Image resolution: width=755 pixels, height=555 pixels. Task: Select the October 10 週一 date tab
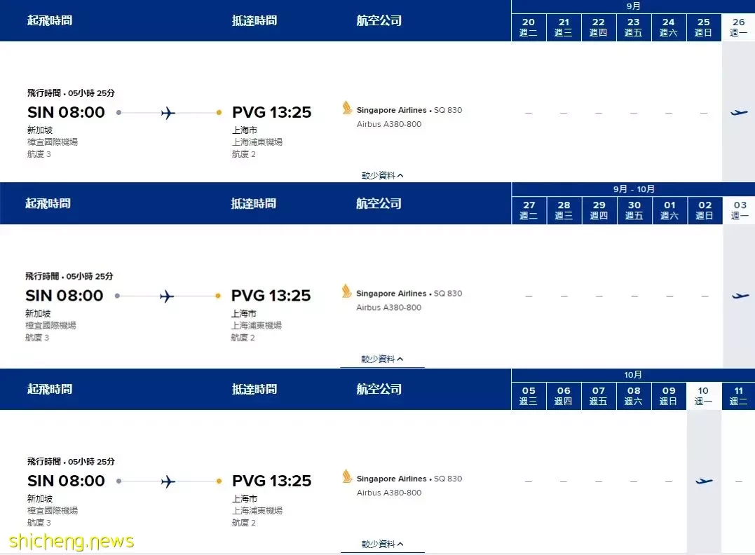coord(704,396)
